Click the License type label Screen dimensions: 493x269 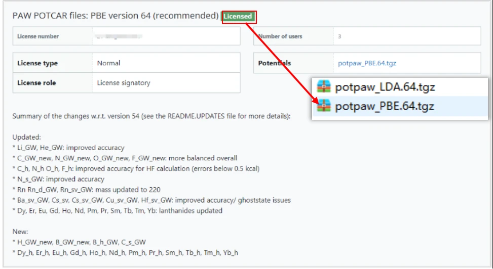(x=37, y=63)
